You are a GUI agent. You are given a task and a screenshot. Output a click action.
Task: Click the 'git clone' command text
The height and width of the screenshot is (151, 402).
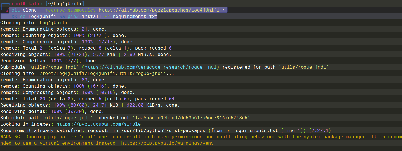(x=24, y=10)
